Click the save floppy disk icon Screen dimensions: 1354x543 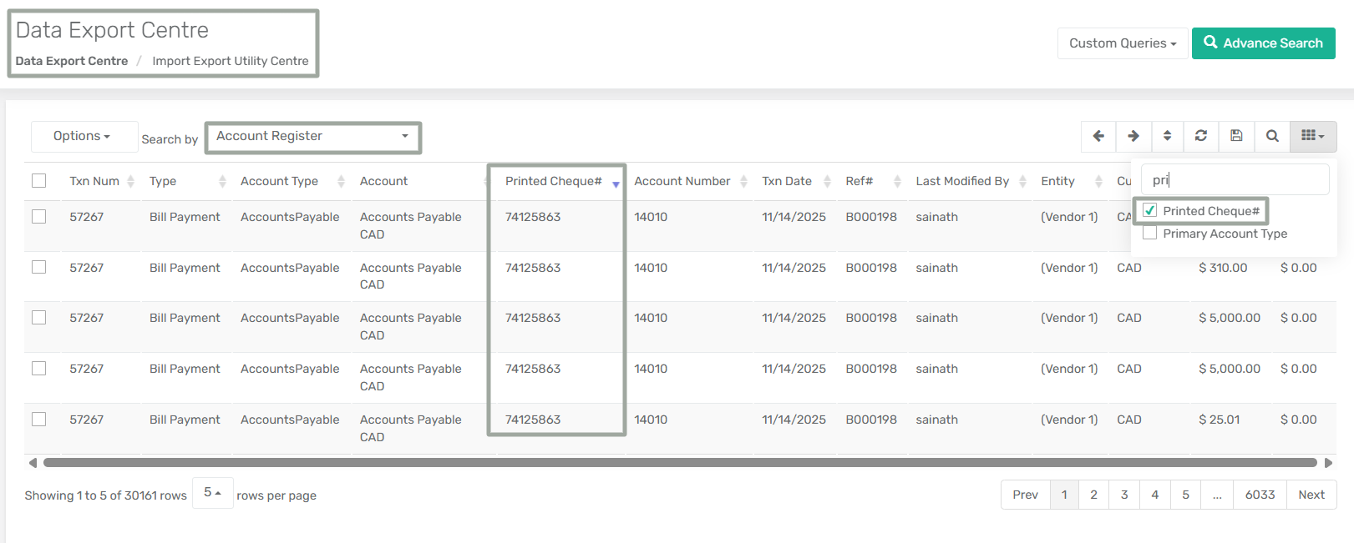pyautogui.click(x=1236, y=136)
